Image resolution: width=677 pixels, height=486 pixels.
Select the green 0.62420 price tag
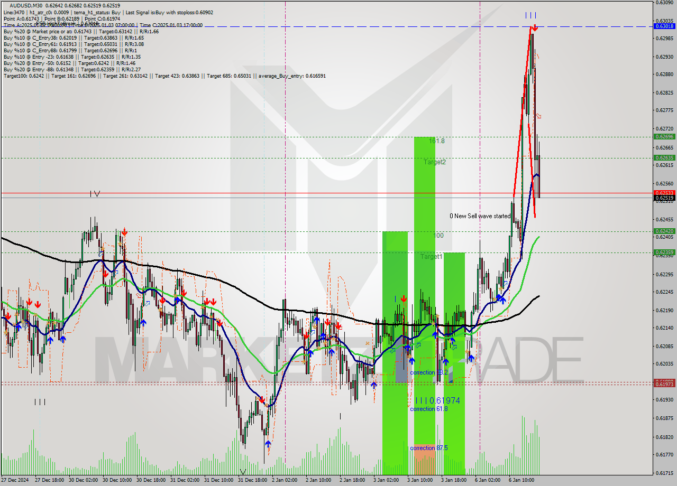click(664, 231)
